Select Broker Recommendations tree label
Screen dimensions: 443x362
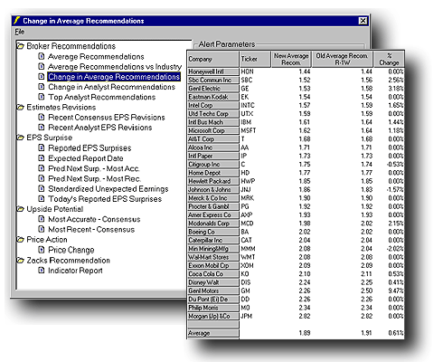coord(71,46)
